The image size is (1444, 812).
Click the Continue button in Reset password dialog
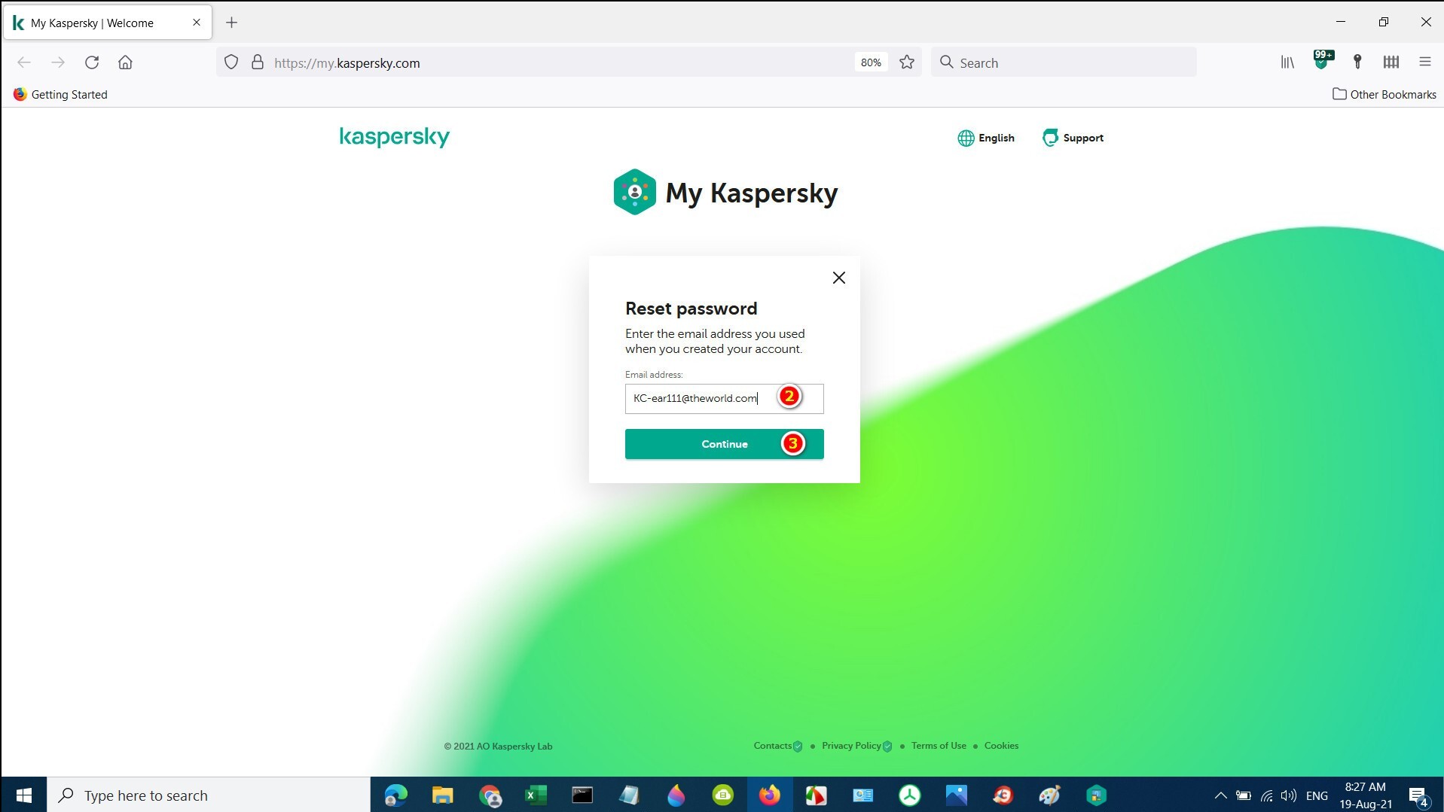click(x=724, y=444)
